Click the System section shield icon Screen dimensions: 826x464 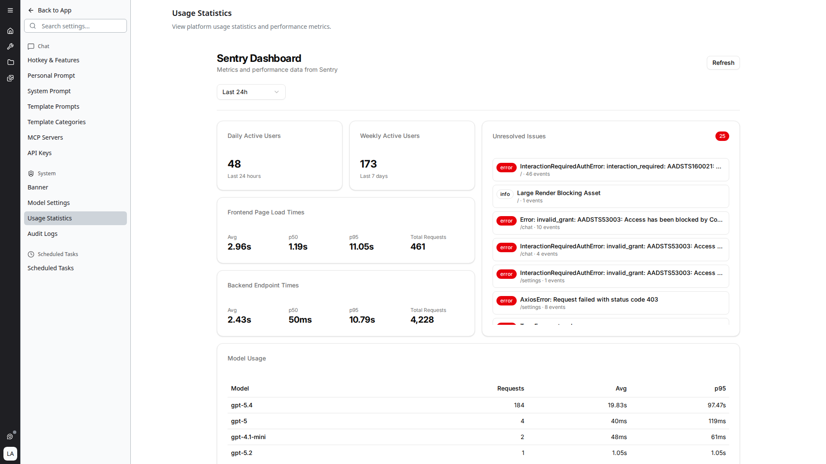click(31, 174)
